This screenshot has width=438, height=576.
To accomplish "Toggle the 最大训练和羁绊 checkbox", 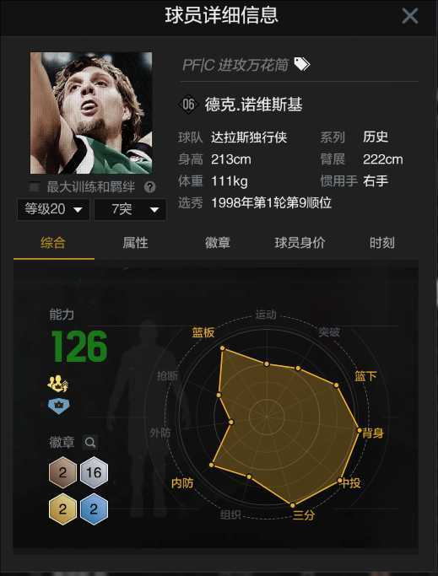I will coord(35,187).
